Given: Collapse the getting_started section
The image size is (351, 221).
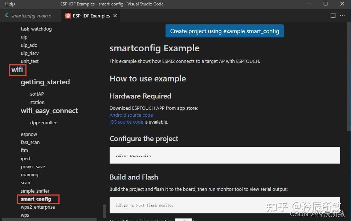Looking at the screenshot, I should pyautogui.click(x=45, y=82).
